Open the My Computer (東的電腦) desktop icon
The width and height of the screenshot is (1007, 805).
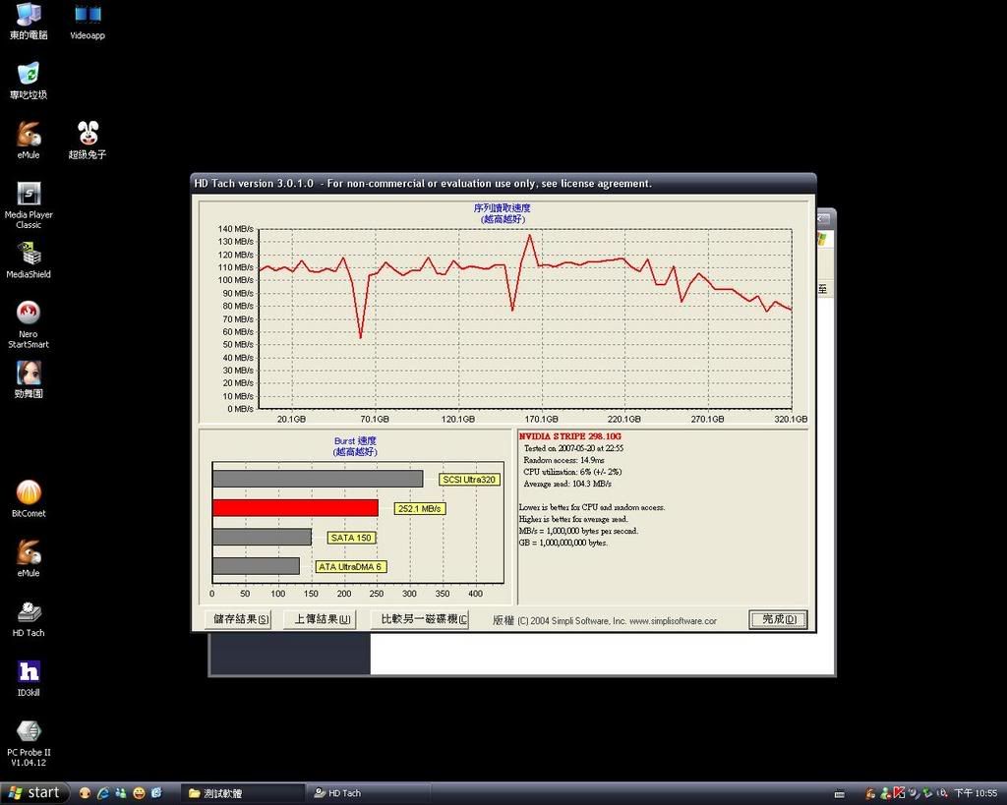29,22
